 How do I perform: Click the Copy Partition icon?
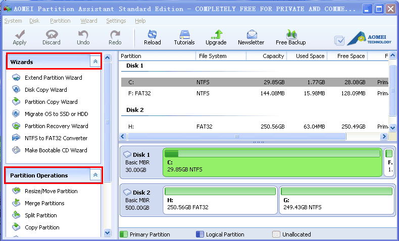(x=16, y=227)
